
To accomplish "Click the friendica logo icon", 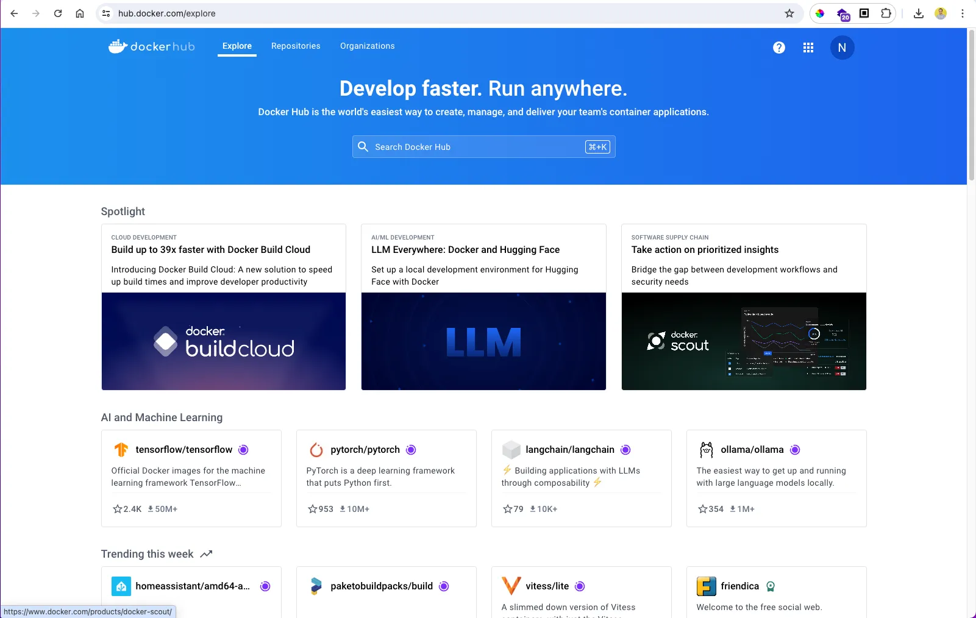I will [x=706, y=586].
